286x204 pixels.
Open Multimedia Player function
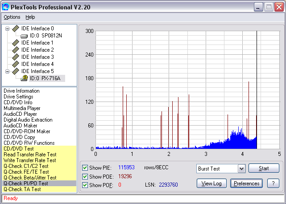point(22,108)
